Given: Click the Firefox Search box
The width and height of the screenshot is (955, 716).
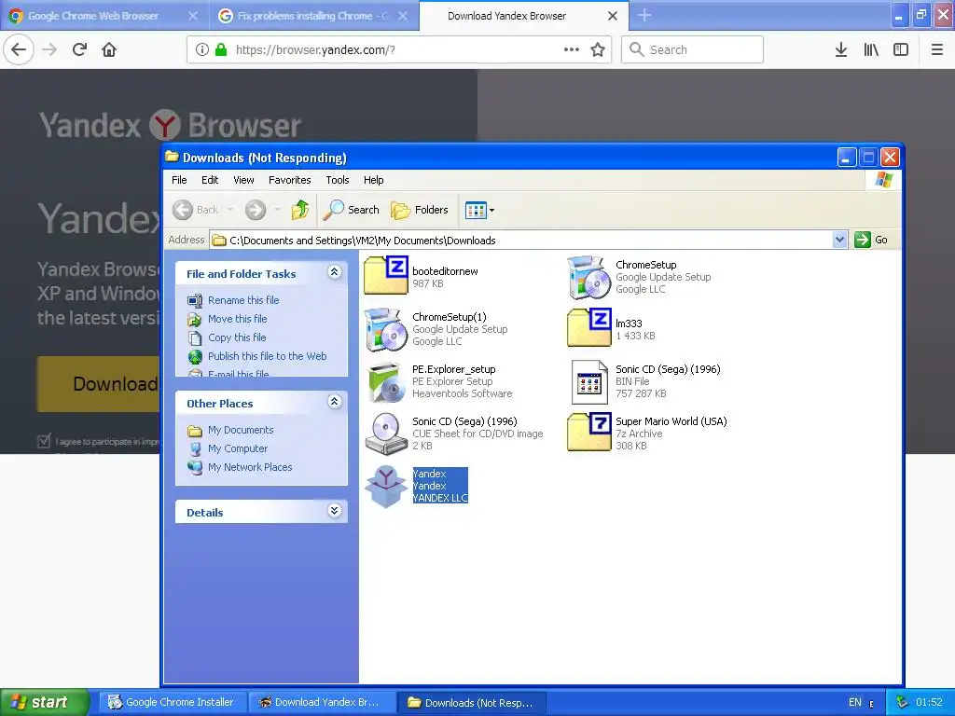Looking at the screenshot, I should tap(693, 49).
